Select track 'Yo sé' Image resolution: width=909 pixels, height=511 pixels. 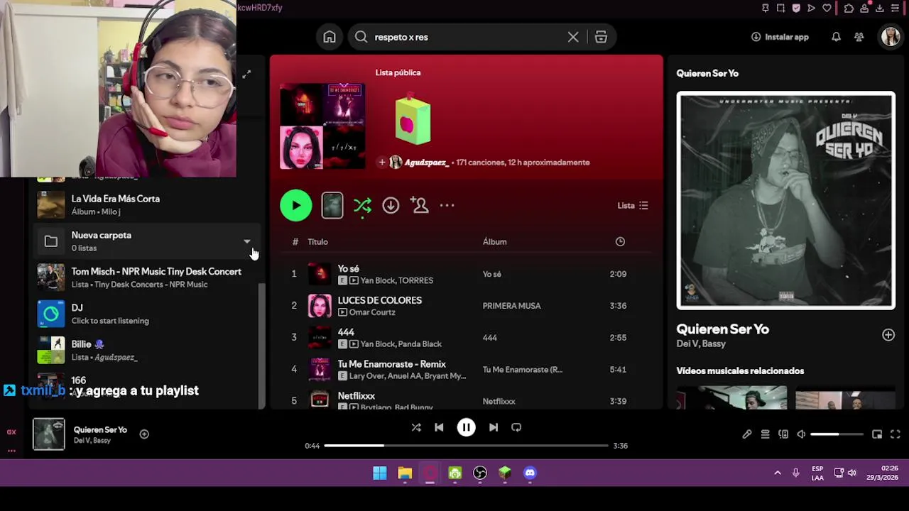coord(349,269)
